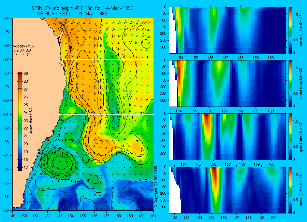Select the "speed (m/s) lat=-31" label
The height and width of the screenshot is (222, 307).
[x=301, y=137]
